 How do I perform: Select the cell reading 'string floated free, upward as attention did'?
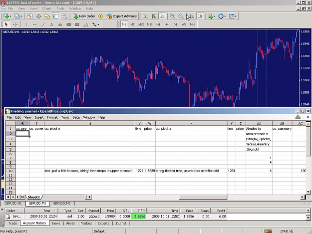click(191, 171)
